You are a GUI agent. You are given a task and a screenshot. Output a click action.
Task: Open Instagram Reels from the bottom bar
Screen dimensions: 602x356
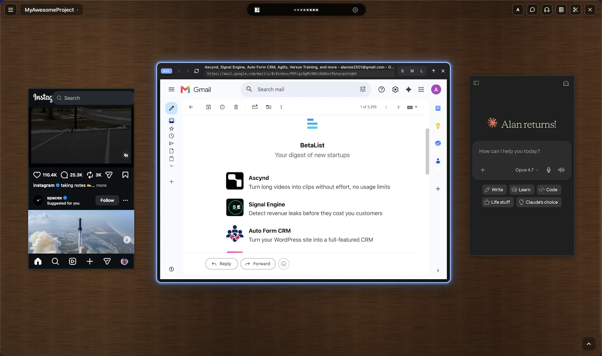73,262
